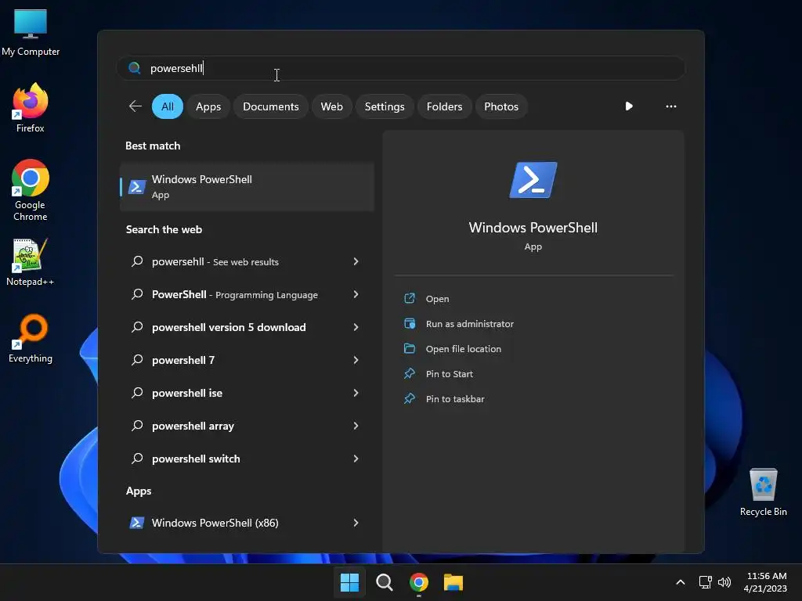Screen dimensions: 802x601
Task: Show hidden icons in the system tray
Action: (681, 582)
